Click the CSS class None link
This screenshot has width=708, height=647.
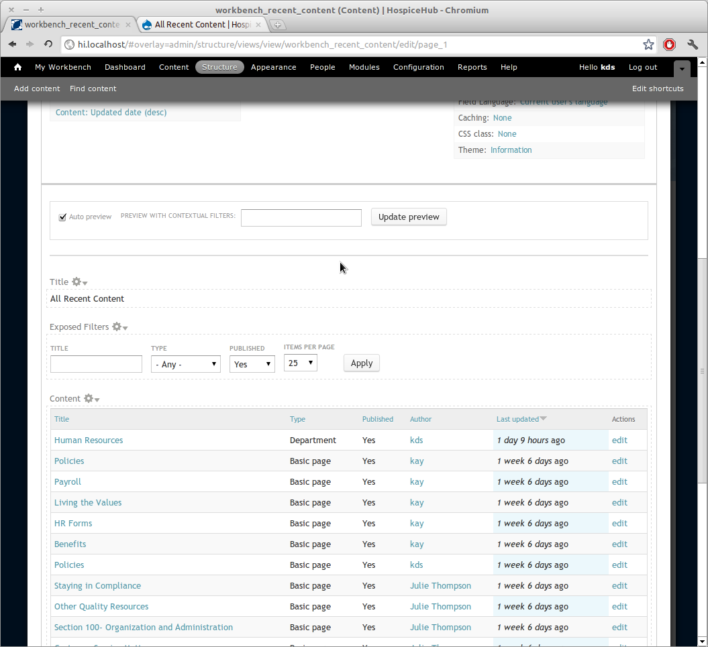[x=507, y=134]
